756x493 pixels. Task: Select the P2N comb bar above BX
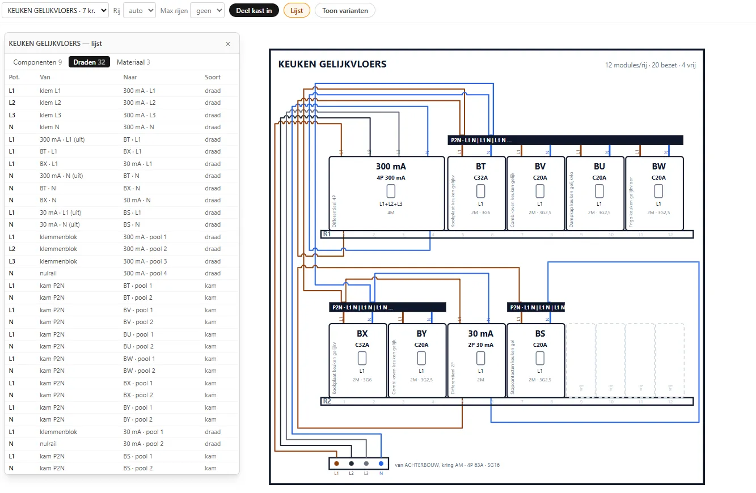387,307
